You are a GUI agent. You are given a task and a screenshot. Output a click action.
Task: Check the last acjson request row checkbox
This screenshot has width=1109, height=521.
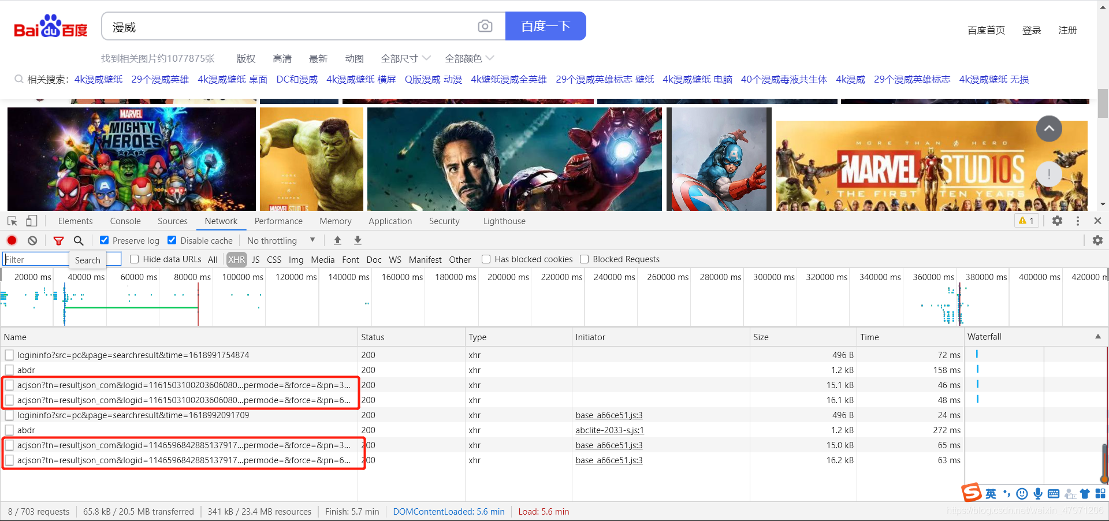point(9,460)
